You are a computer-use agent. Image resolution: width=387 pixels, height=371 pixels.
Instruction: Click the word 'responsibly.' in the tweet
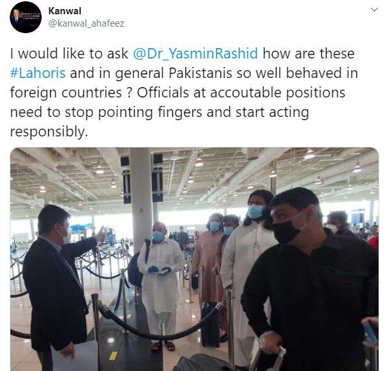(x=49, y=132)
